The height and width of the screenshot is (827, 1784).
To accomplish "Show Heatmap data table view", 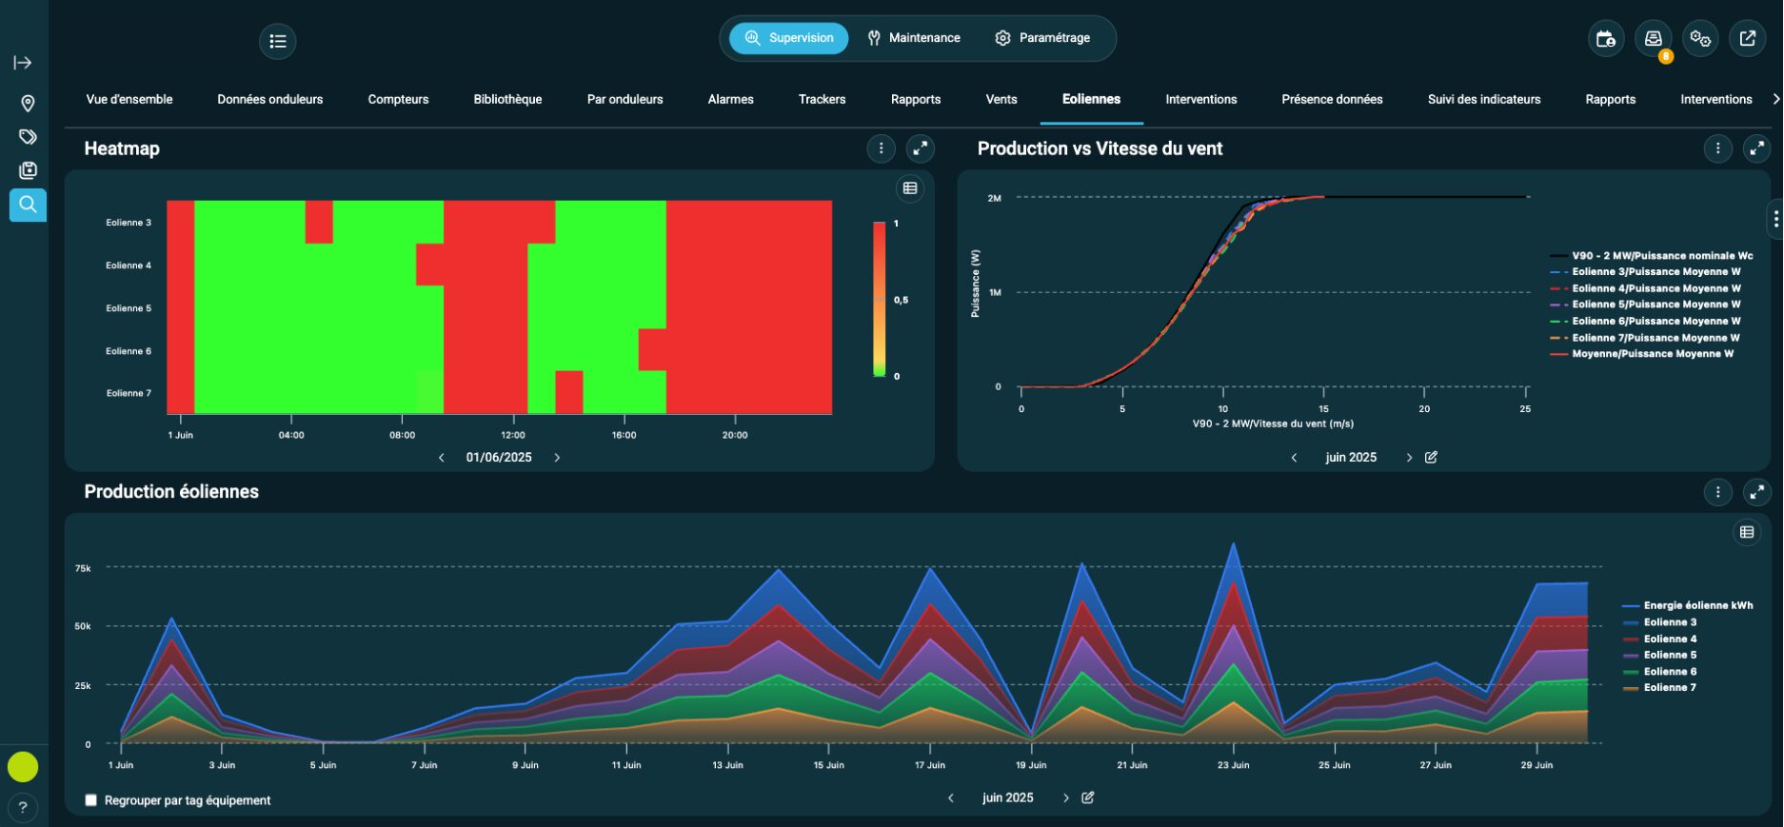I will pyautogui.click(x=910, y=188).
